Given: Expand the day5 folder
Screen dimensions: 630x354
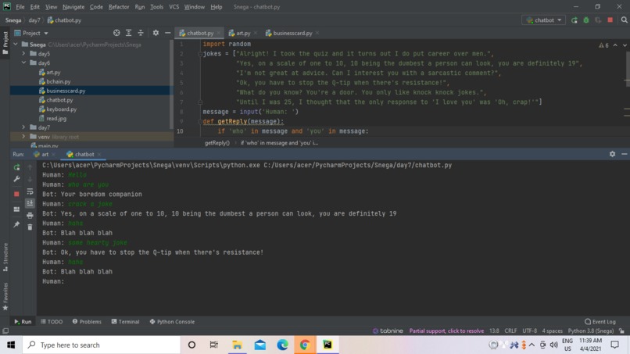Looking at the screenshot, I should point(23,53).
